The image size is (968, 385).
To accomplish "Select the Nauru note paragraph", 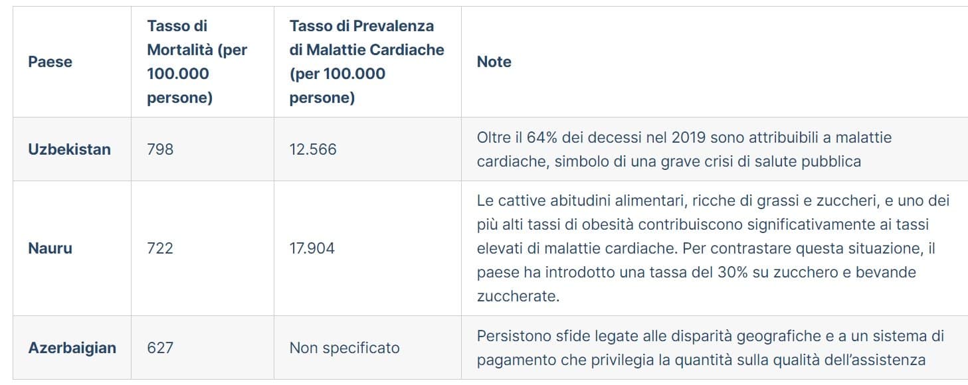I will (713, 248).
